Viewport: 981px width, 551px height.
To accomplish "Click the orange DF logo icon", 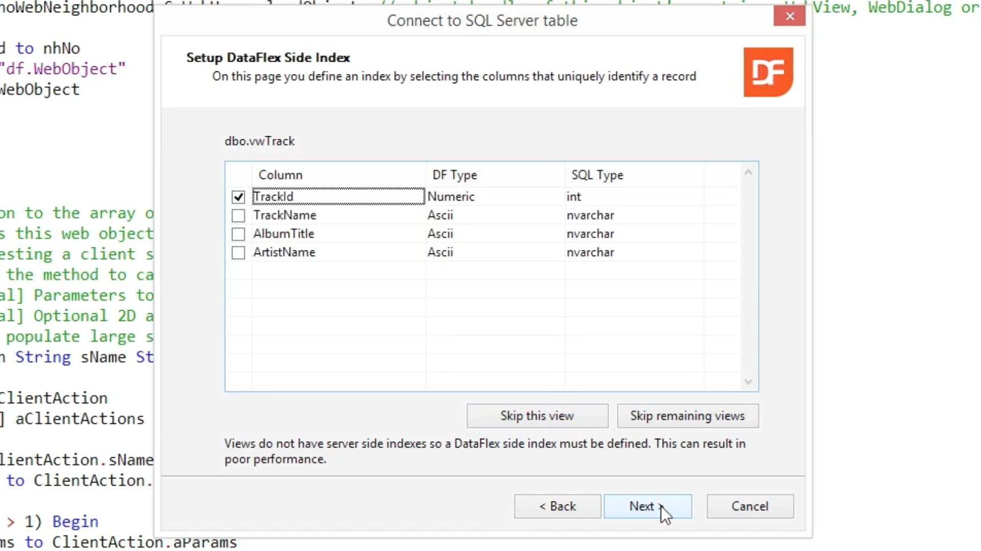I will click(x=768, y=72).
